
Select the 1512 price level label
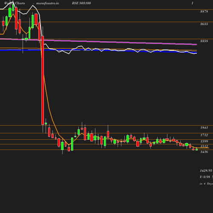tap(204, 146)
